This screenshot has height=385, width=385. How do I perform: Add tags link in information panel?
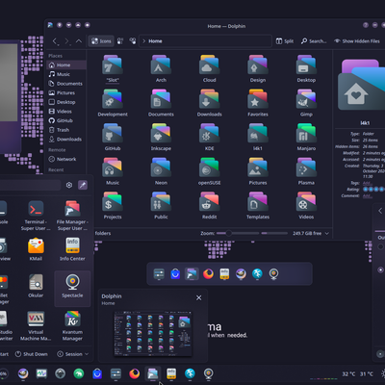coord(367,183)
